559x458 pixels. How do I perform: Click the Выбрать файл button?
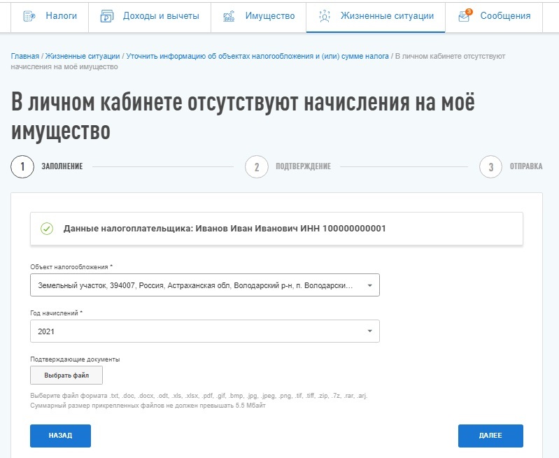66,375
